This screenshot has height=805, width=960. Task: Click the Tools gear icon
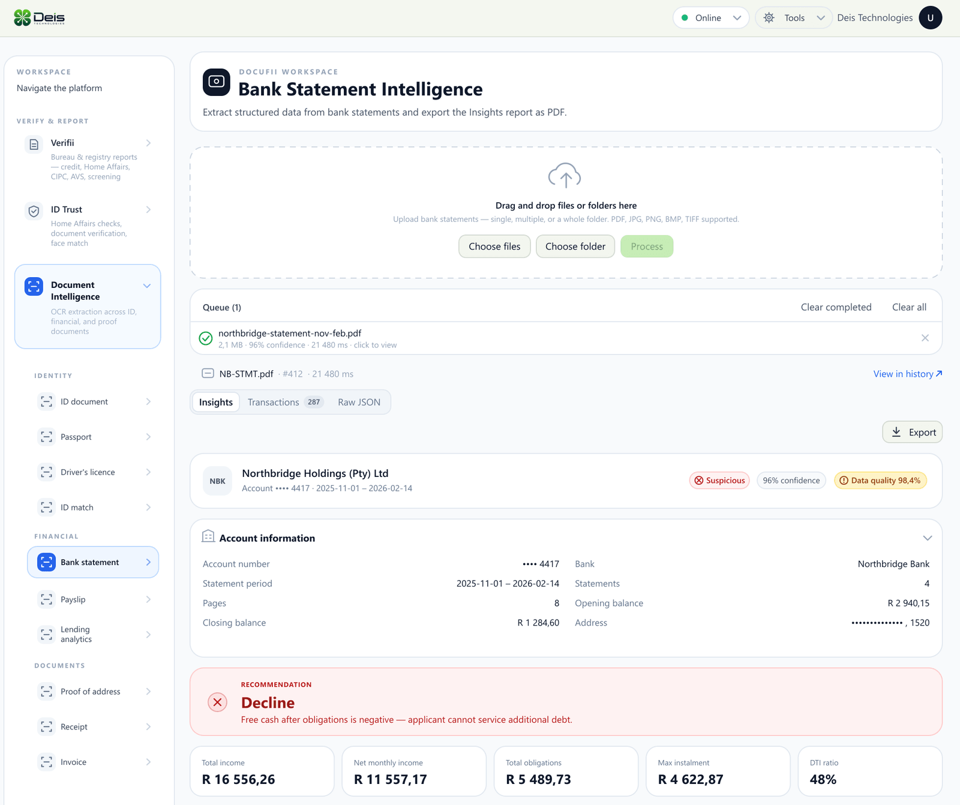point(769,18)
